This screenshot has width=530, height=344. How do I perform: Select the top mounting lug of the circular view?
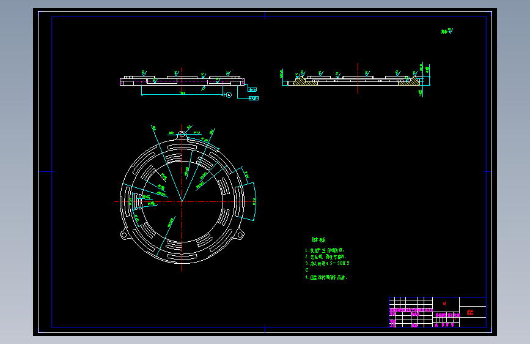pos(182,135)
